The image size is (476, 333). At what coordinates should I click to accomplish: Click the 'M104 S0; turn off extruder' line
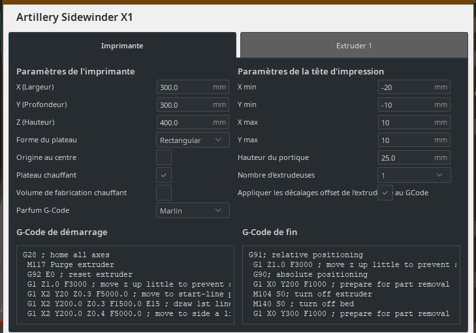coord(312,294)
